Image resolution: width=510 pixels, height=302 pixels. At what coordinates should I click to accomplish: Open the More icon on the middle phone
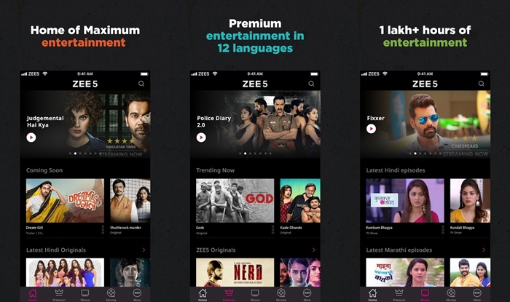coord(307,295)
